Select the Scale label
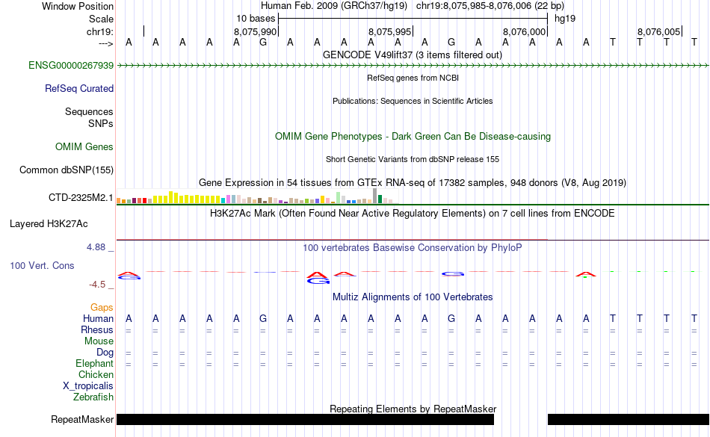Image resolution: width=710 pixels, height=437 pixels. point(102,19)
